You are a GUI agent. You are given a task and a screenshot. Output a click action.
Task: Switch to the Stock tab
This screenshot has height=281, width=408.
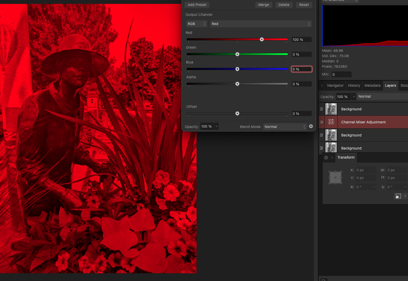404,86
